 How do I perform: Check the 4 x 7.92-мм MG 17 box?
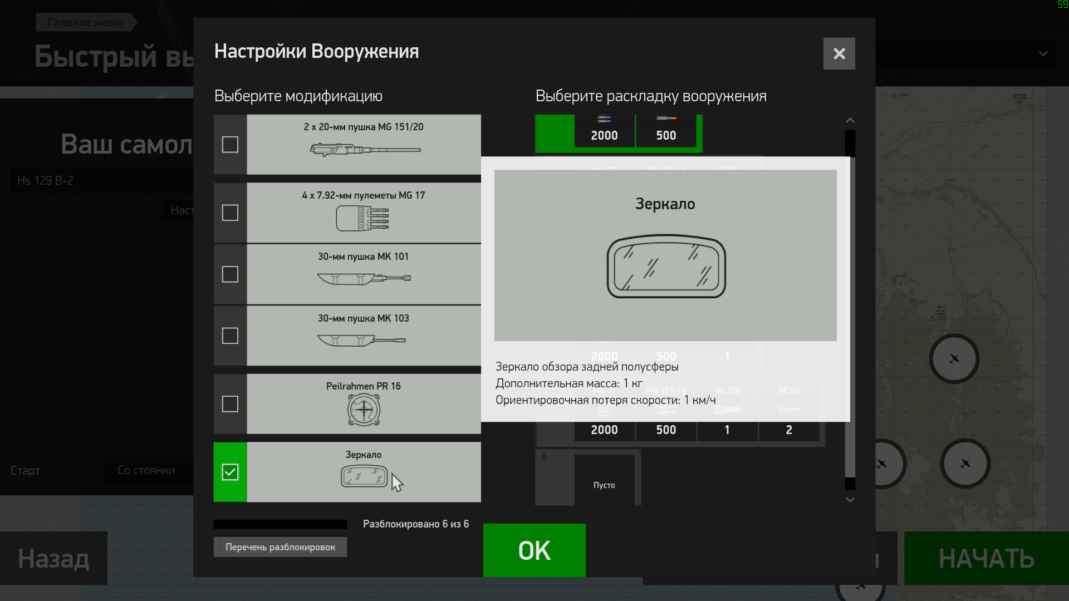click(230, 213)
